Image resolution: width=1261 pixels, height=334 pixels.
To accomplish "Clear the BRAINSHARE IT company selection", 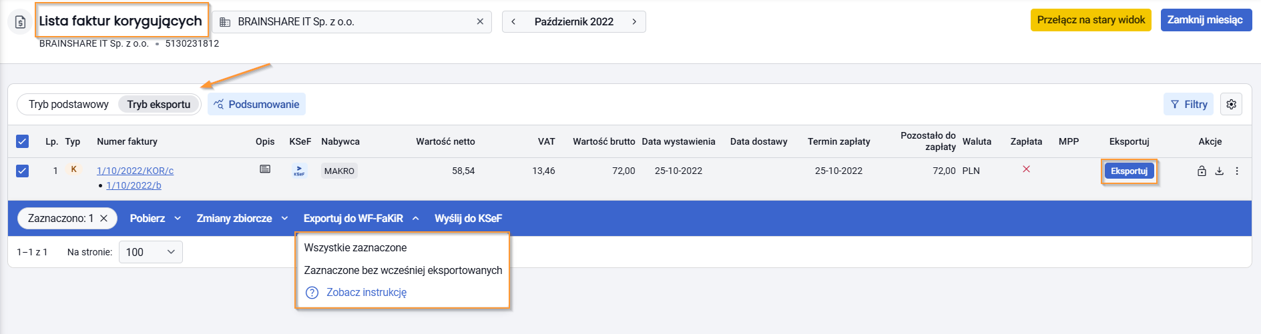I will (480, 22).
